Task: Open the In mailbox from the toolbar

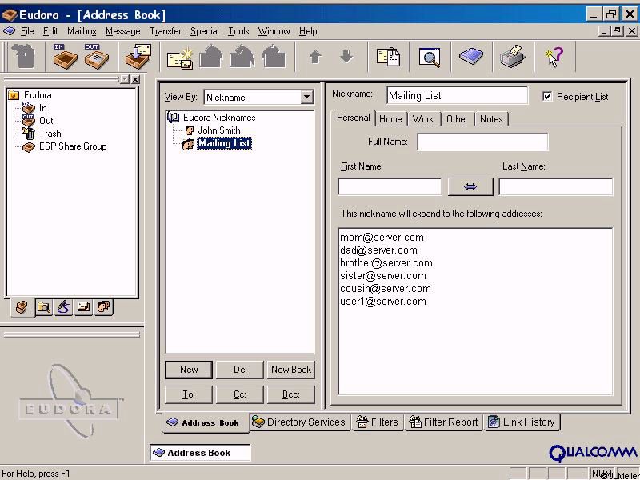Action: click(x=65, y=56)
